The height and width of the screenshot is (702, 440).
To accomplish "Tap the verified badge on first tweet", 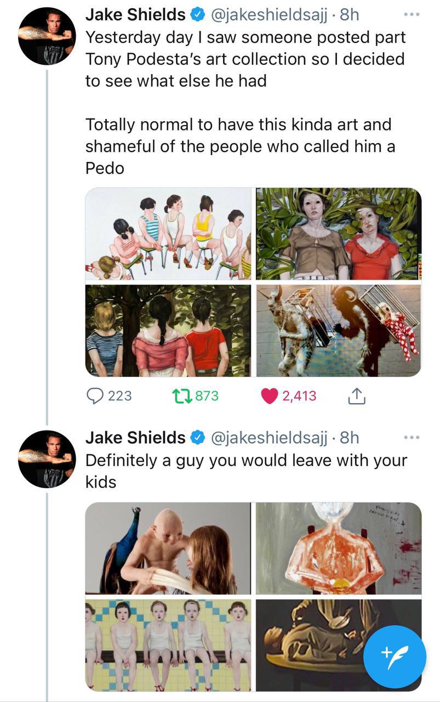I will tap(197, 15).
